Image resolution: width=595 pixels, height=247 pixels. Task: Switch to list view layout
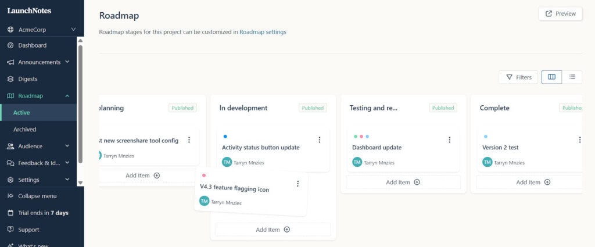(x=572, y=77)
